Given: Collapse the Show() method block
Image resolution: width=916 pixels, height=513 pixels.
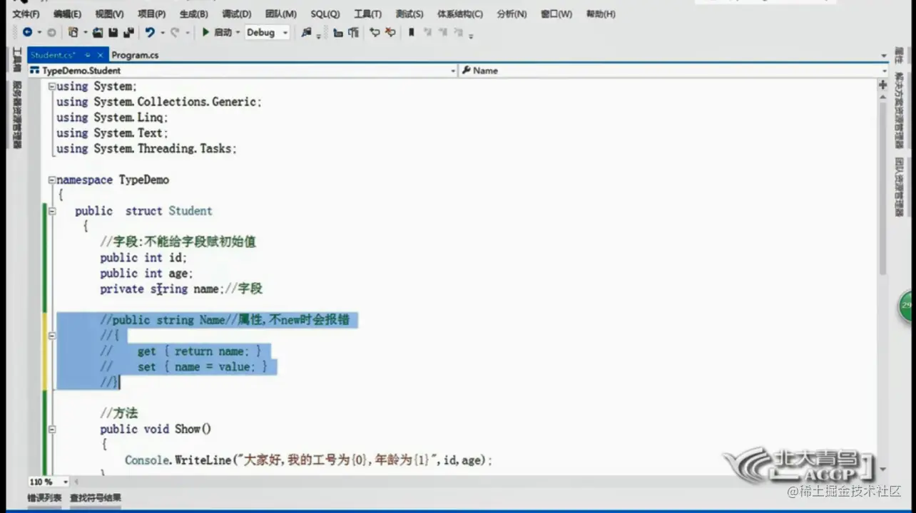Looking at the screenshot, I should tap(52, 429).
